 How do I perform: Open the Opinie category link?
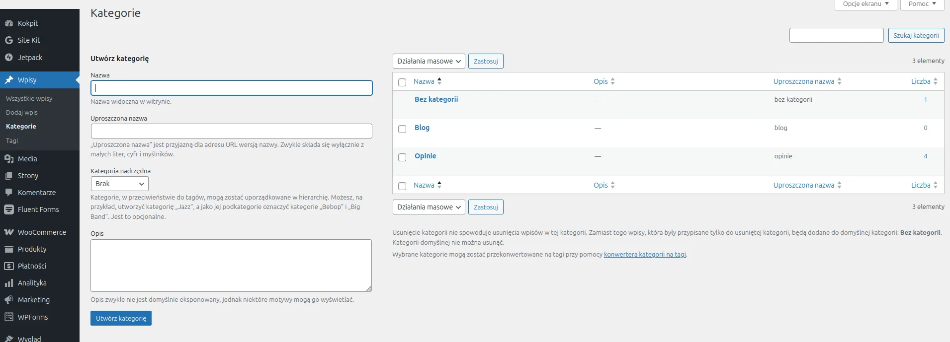pyautogui.click(x=425, y=156)
